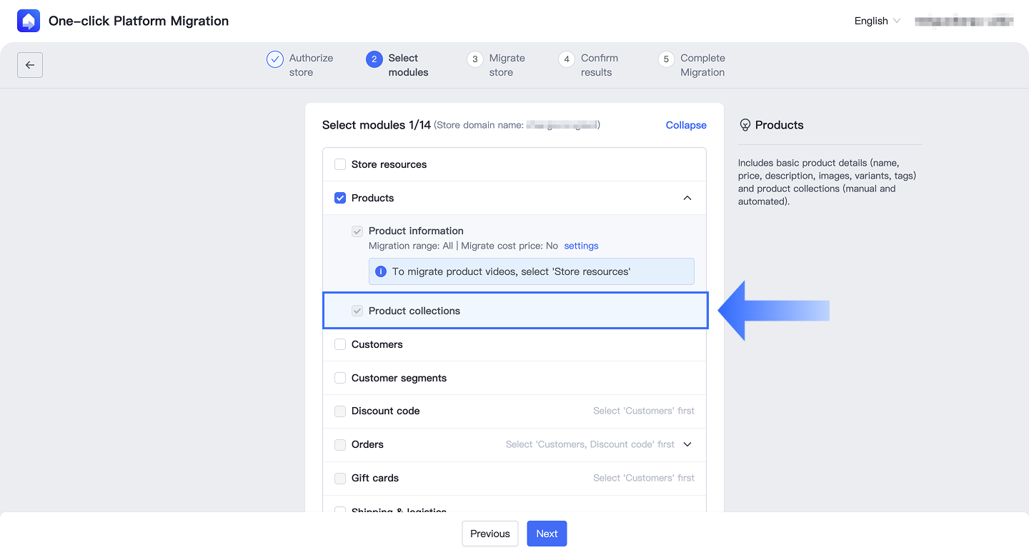The width and height of the screenshot is (1029, 555).
Task: Click the Select modules 1/14 heading
Action: (x=377, y=125)
